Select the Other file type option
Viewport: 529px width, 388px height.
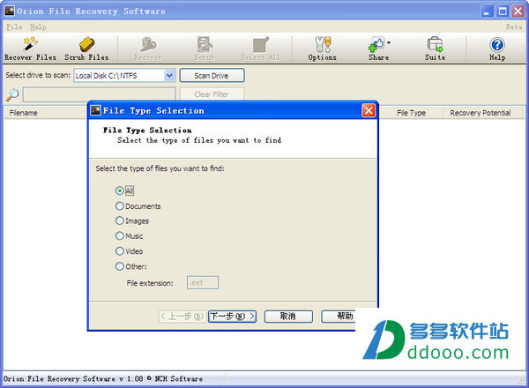[x=130, y=266]
